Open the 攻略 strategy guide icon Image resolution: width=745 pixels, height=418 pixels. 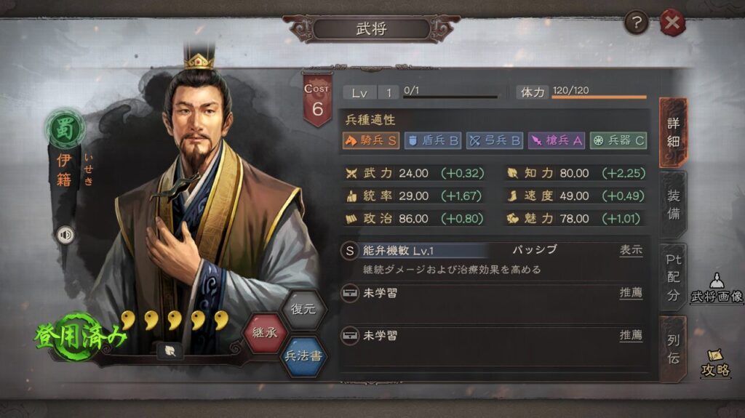pos(716,363)
